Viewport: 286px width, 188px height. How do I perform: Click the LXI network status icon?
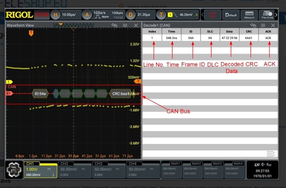(x=257, y=165)
